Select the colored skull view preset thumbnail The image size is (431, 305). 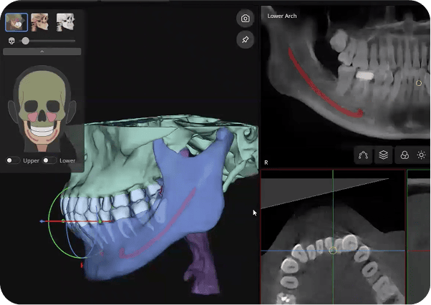pyautogui.click(x=16, y=22)
